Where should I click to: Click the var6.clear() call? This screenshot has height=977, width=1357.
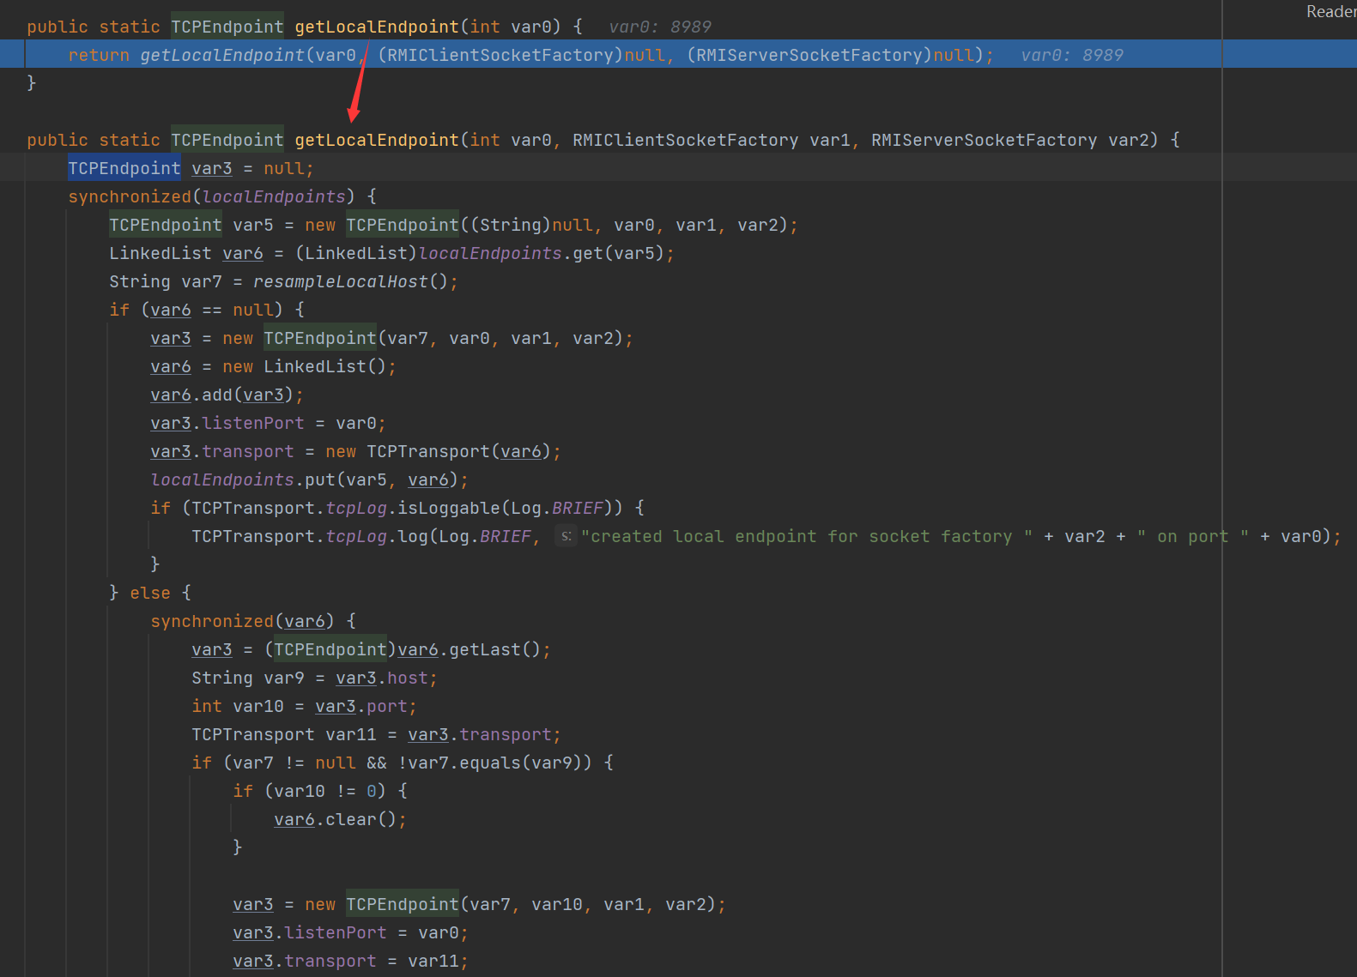[x=336, y=819]
